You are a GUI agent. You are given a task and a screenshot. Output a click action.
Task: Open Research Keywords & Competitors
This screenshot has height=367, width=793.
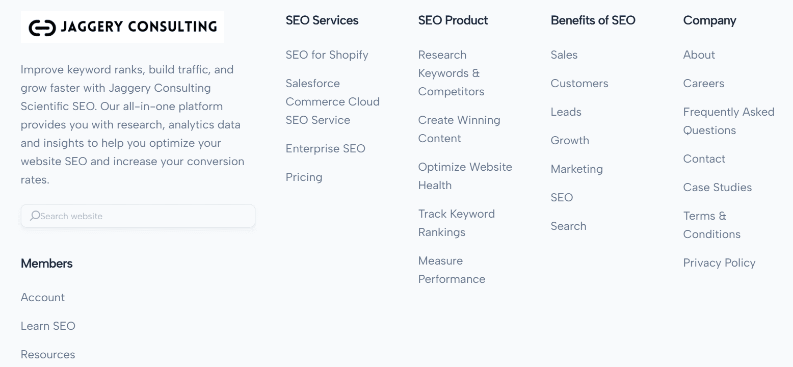(x=451, y=73)
